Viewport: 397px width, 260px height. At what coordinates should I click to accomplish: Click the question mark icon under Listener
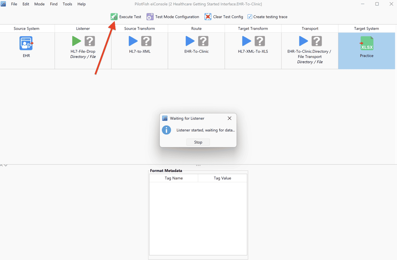point(90,41)
